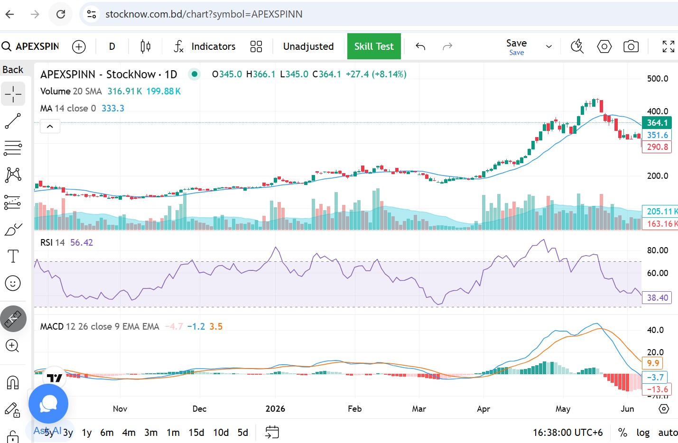This screenshot has height=443, width=678.
Task: Select the trend line drawing tool
Action: point(13,121)
